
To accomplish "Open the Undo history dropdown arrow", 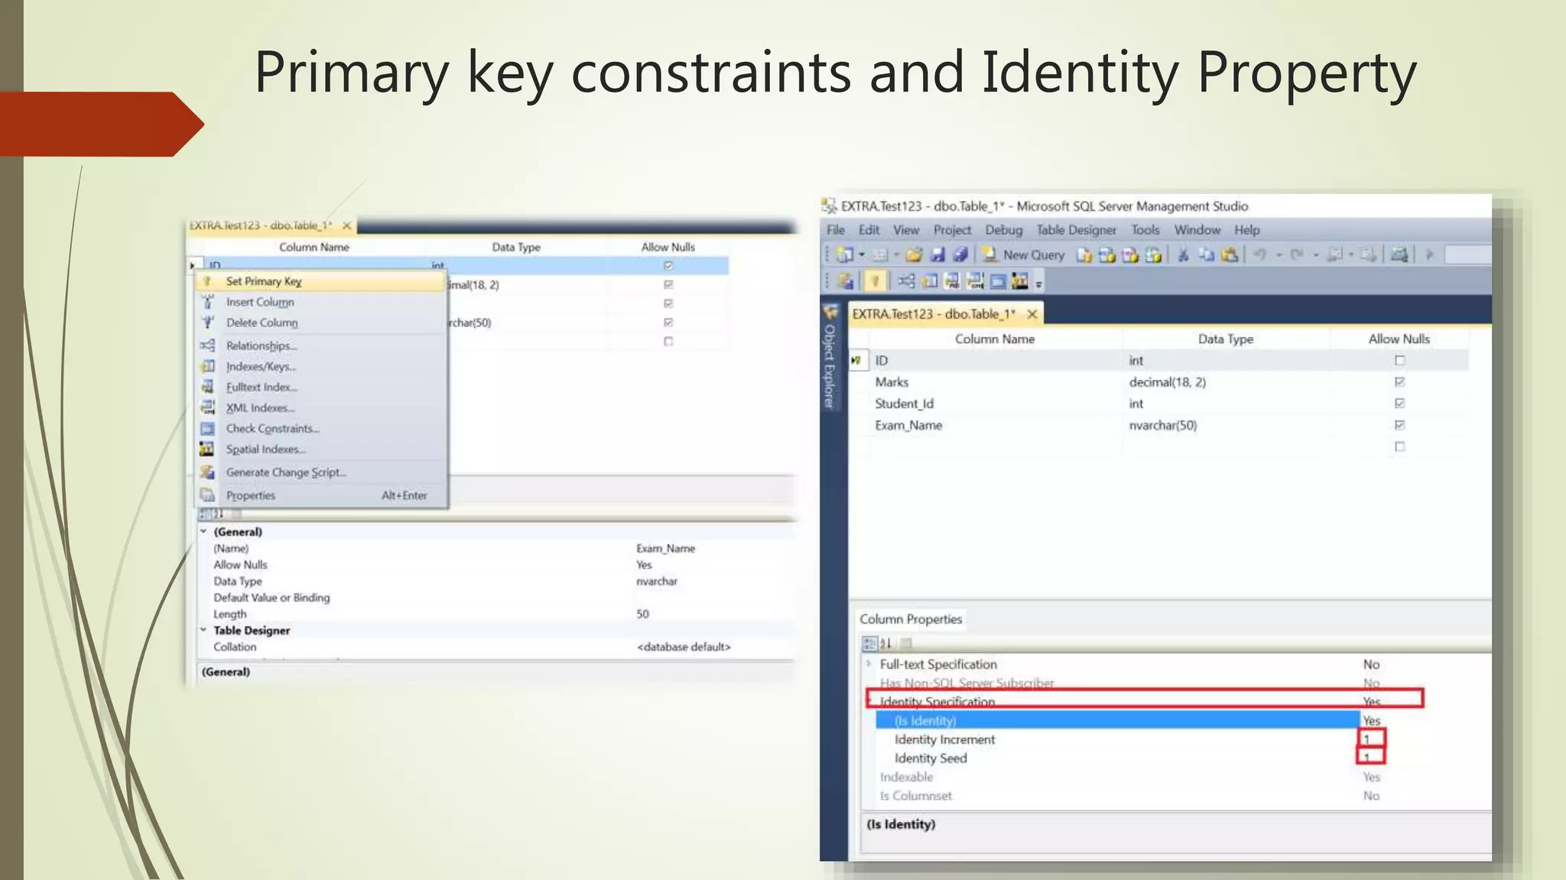I will point(1278,255).
